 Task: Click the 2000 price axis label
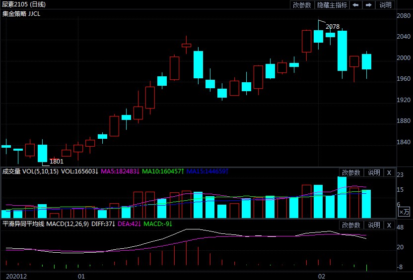[x=404, y=58]
